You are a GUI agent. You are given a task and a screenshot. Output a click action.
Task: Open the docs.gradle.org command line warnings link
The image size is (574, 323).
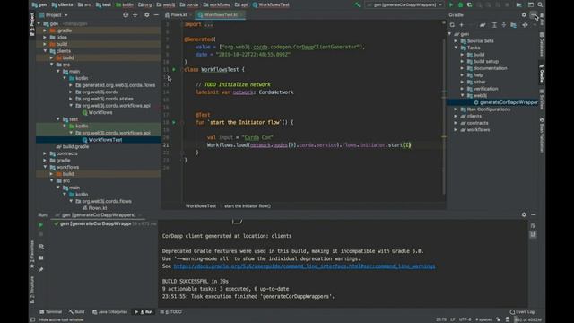pos(304,266)
